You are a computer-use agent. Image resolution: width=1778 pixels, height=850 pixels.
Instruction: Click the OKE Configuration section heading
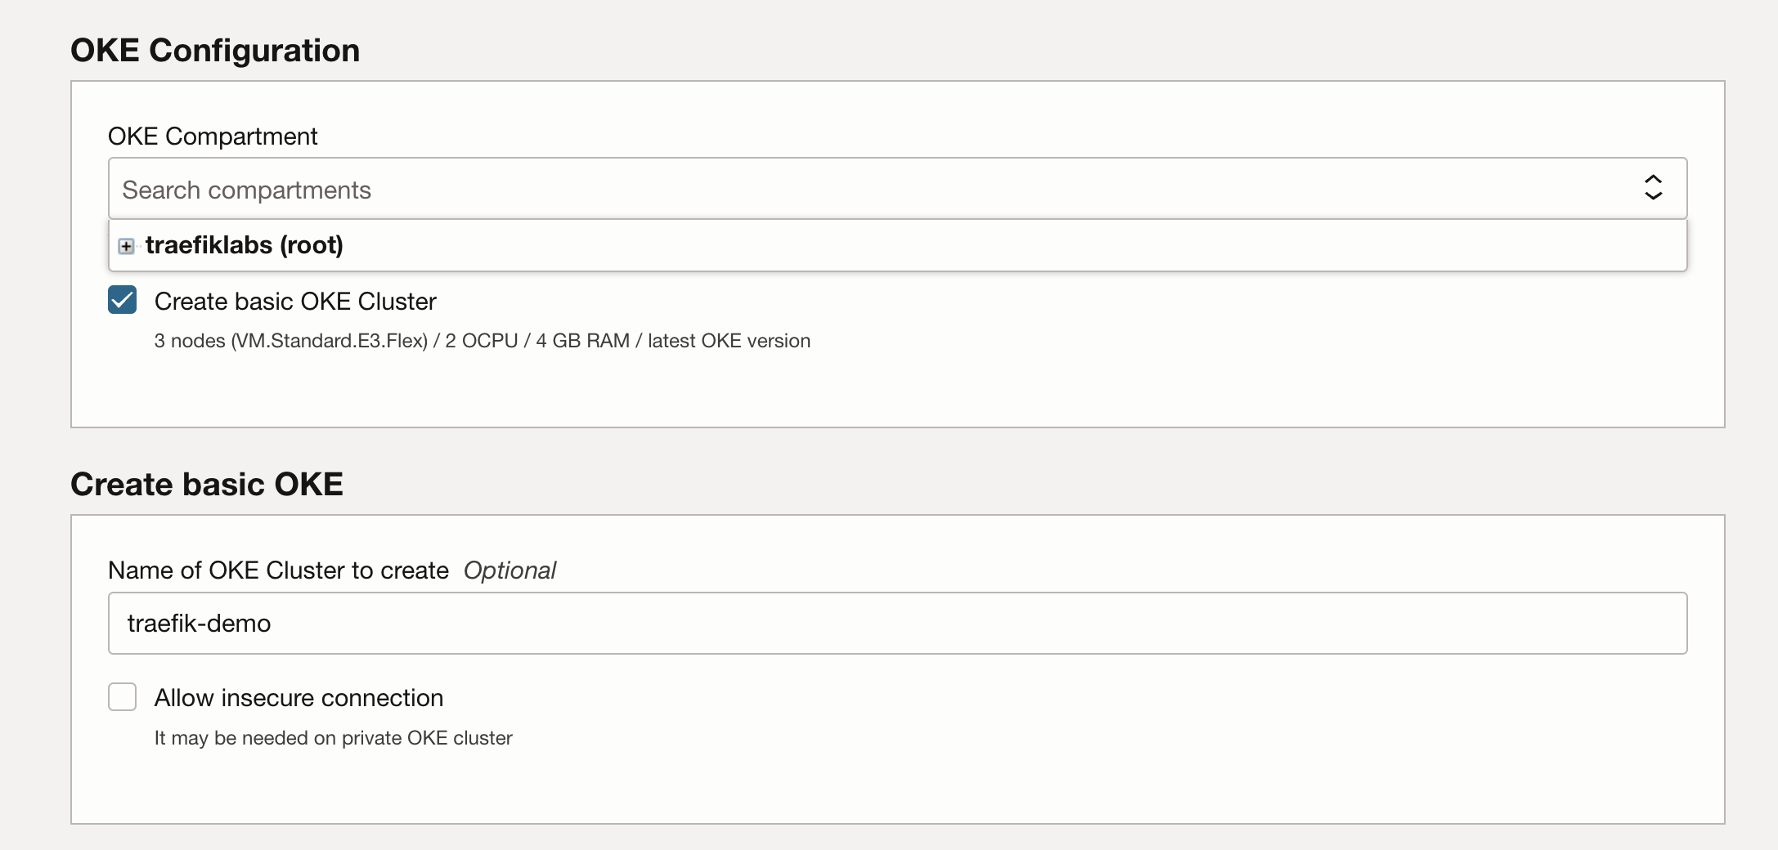215,51
